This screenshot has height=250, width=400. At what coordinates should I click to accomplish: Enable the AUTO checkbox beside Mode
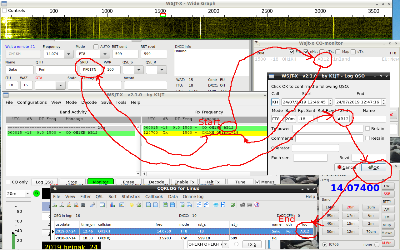click(x=96, y=47)
